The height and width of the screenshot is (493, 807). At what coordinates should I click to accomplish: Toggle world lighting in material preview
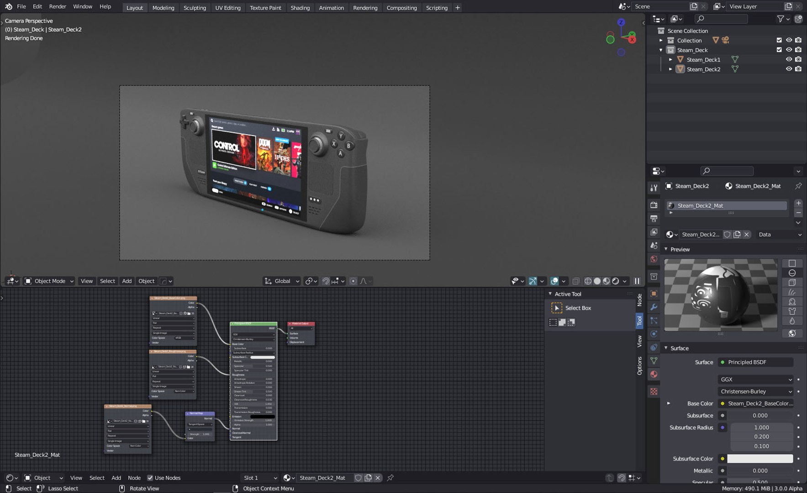click(x=792, y=333)
